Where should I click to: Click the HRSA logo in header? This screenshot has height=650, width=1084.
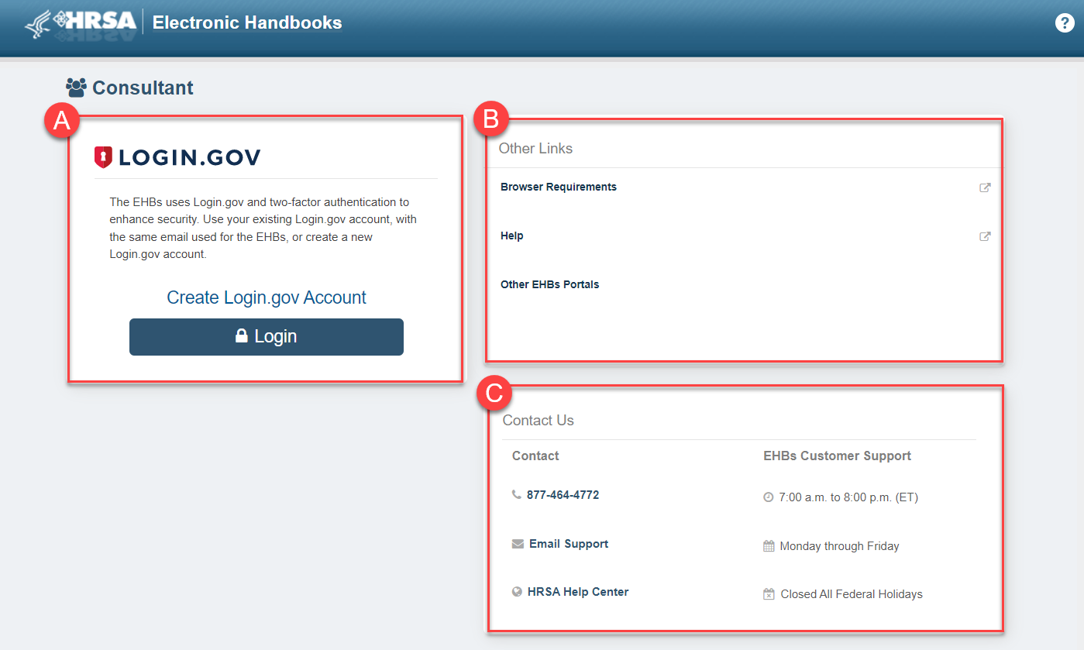click(x=81, y=23)
